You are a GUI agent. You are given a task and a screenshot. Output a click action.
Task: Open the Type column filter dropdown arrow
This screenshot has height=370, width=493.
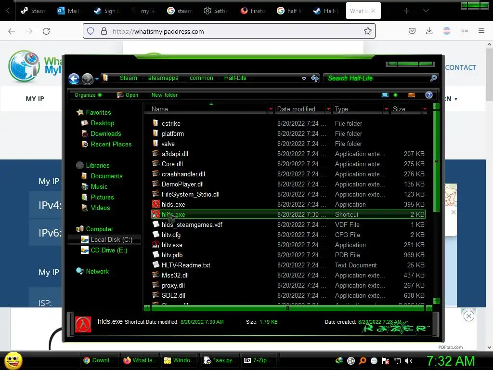click(x=386, y=109)
